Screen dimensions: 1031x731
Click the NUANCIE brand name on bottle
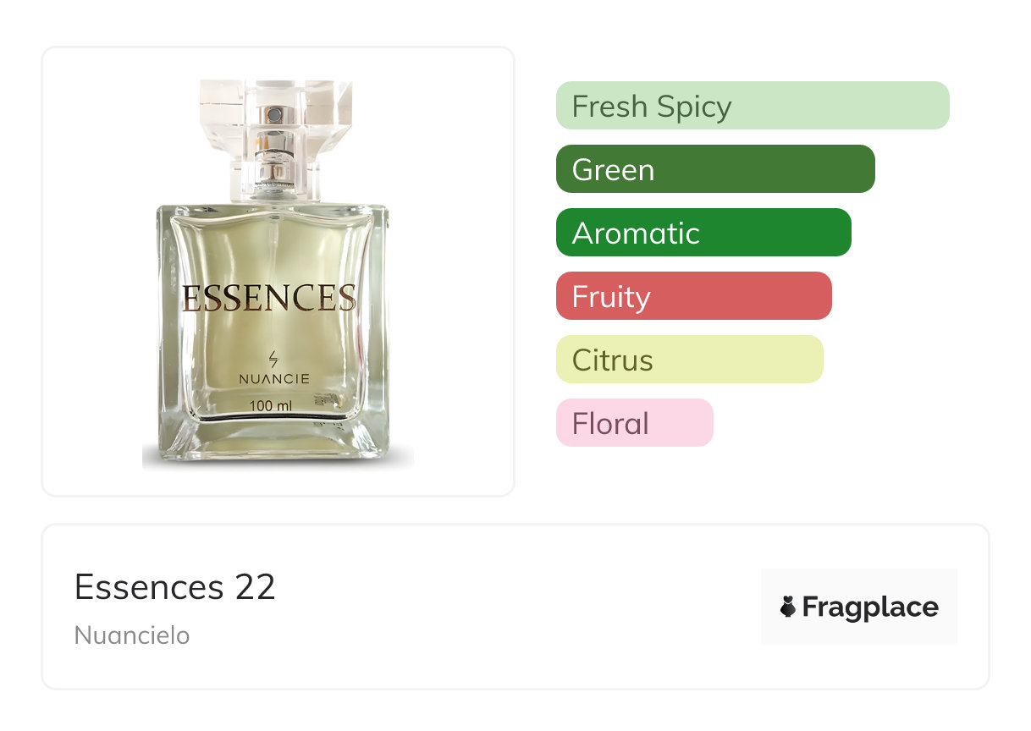pos(273,380)
